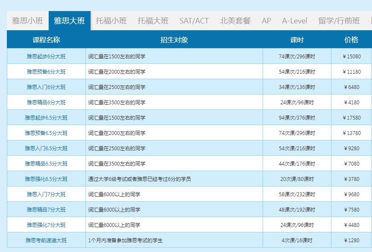Click the ¥7580 price cell

coord(351,210)
